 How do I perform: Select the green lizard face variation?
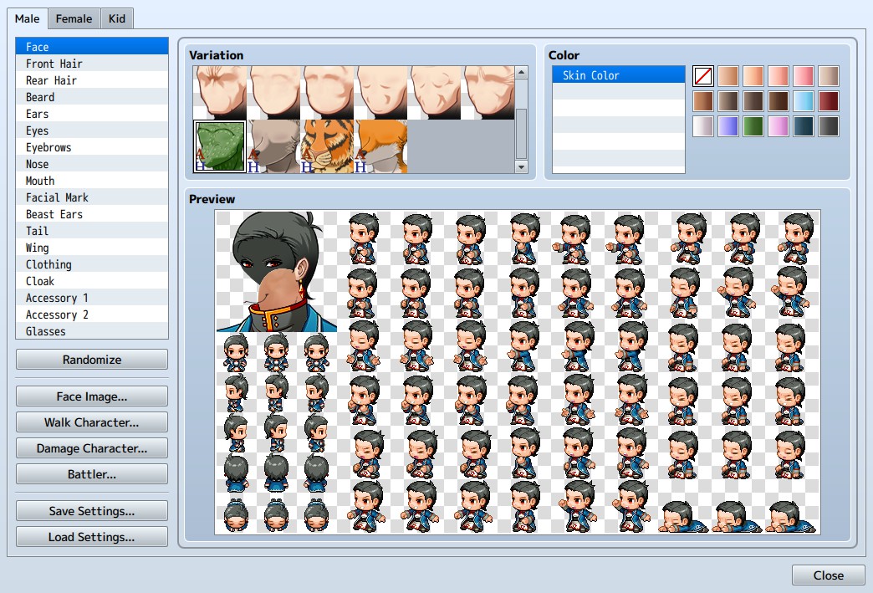click(220, 146)
